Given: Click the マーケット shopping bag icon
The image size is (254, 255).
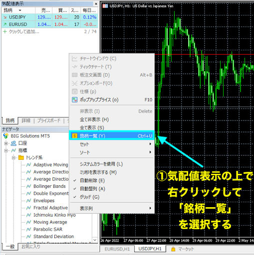Looking at the screenshot, I should point(173,249).
